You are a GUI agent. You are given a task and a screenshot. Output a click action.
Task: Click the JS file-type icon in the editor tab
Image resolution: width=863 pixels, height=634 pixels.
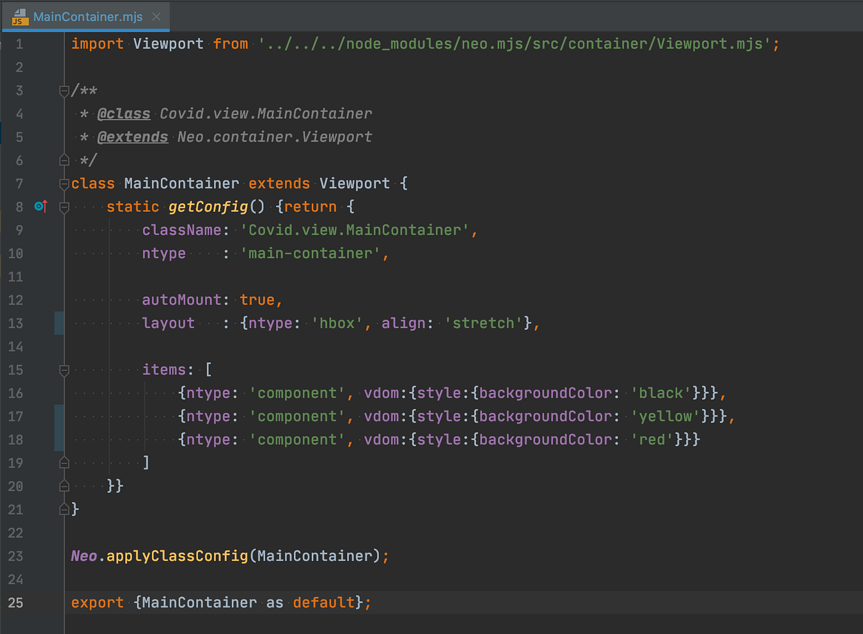click(x=19, y=17)
